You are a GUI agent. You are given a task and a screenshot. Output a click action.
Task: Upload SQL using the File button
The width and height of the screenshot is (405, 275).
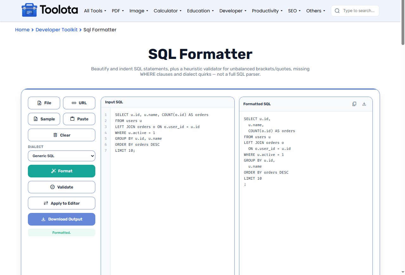click(44, 103)
